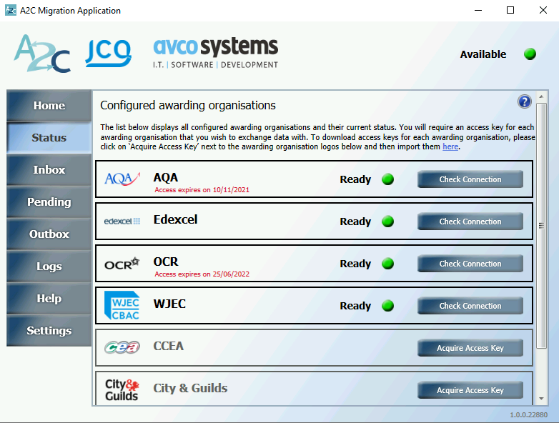Image resolution: width=559 pixels, height=423 pixels.
Task: Open the Outbox section
Action: click(49, 234)
